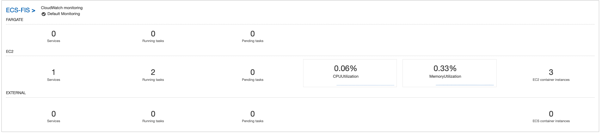Viewport: 602px width, 133px height.
Task: Open the MemoryUtilization 0.33% metric card
Action: click(449, 73)
